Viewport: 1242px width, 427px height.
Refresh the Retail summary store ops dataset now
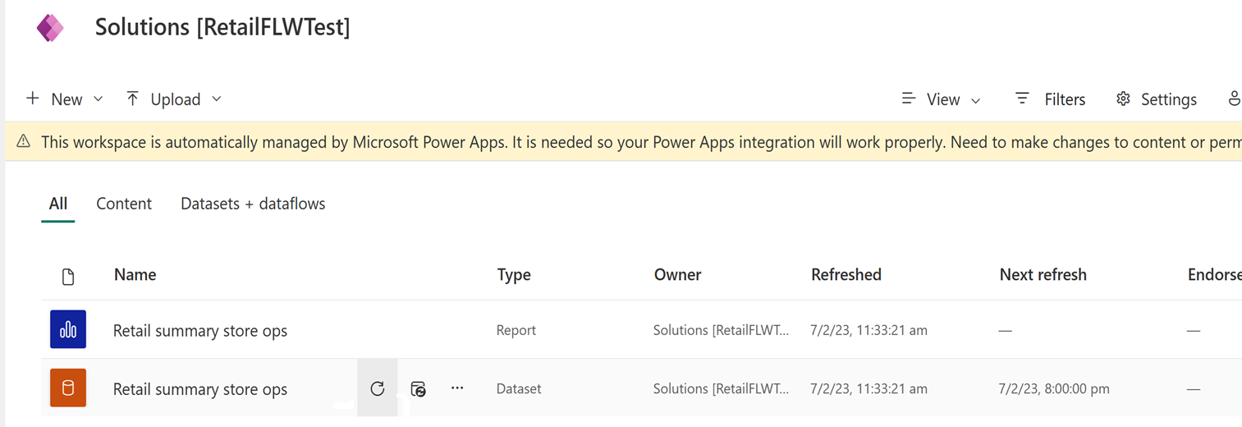point(378,388)
